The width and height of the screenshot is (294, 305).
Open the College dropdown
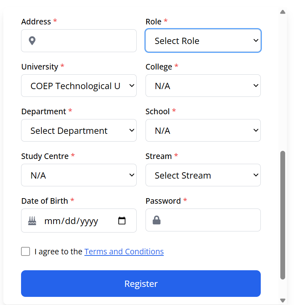tap(203, 86)
